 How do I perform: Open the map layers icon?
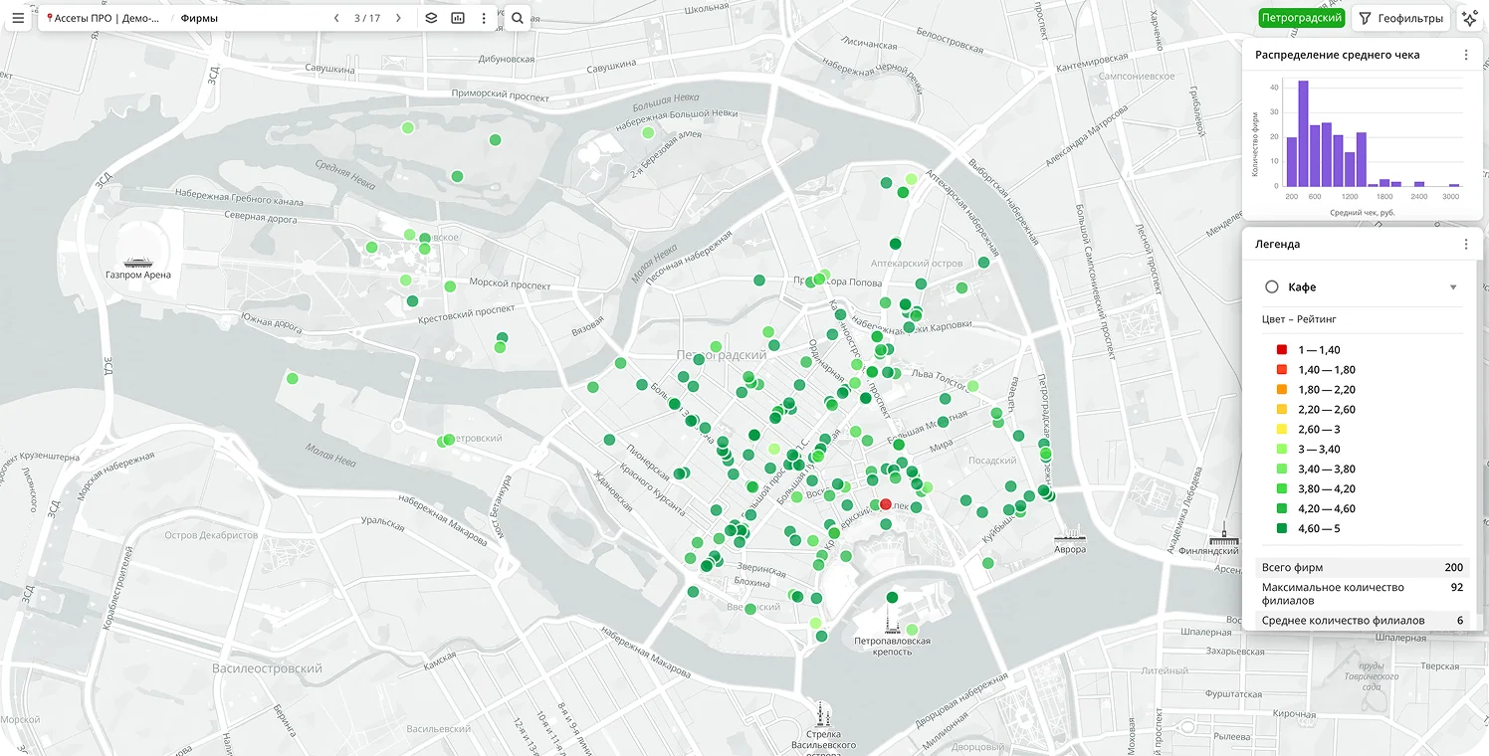pos(431,18)
